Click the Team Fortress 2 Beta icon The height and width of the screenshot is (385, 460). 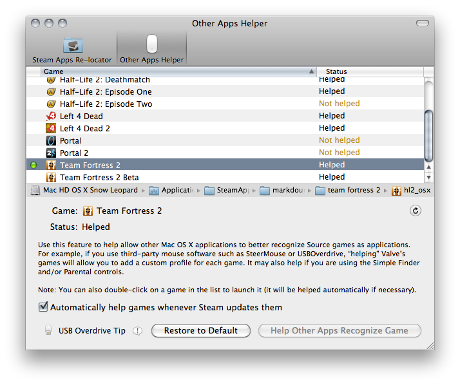(51, 178)
